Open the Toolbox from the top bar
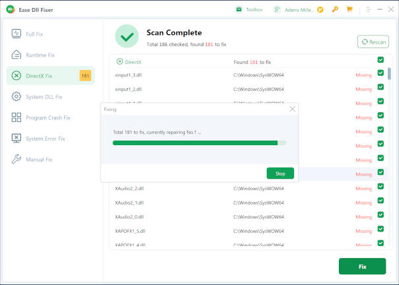Screen dimensions: 399x285 coord(248,9)
